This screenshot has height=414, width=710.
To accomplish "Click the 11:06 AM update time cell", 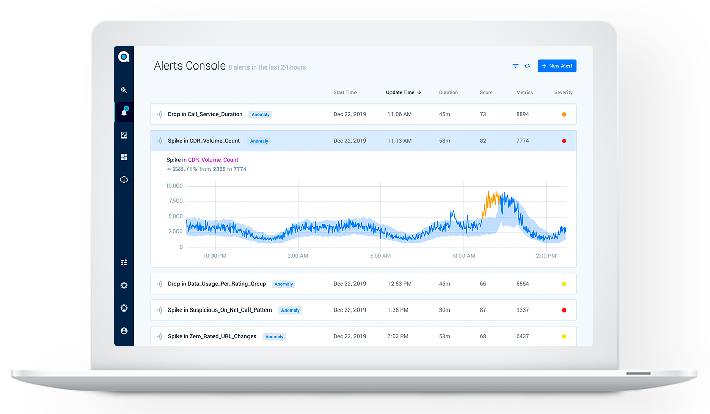I will [400, 114].
